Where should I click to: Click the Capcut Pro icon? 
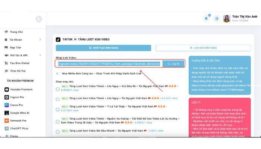click(x=7, y=97)
